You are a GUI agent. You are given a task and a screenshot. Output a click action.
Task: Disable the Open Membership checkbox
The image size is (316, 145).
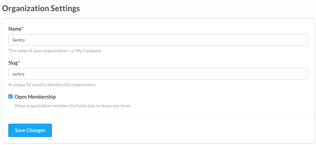pyautogui.click(x=11, y=97)
